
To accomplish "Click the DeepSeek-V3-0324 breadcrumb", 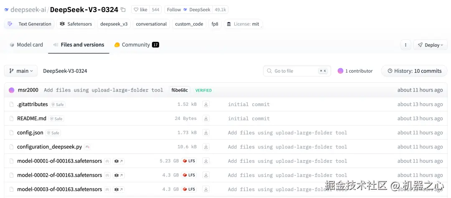I will tap(65, 71).
